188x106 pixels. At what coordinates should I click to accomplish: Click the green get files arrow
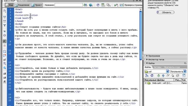click(x=159, y=76)
